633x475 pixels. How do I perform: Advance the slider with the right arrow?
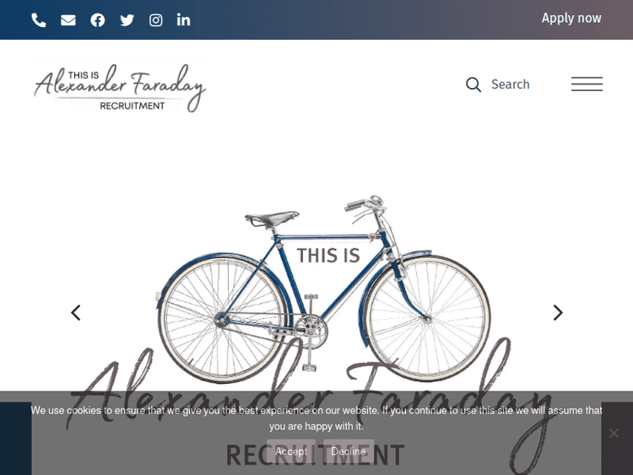pos(558,313)
